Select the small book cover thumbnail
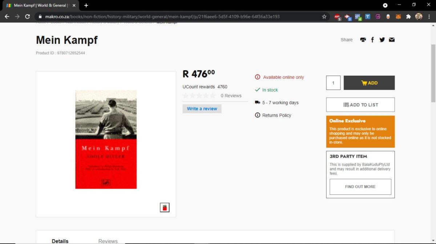The width and height of the screenshot is (436, 244). pyautogui.click(x=165, y=207)
